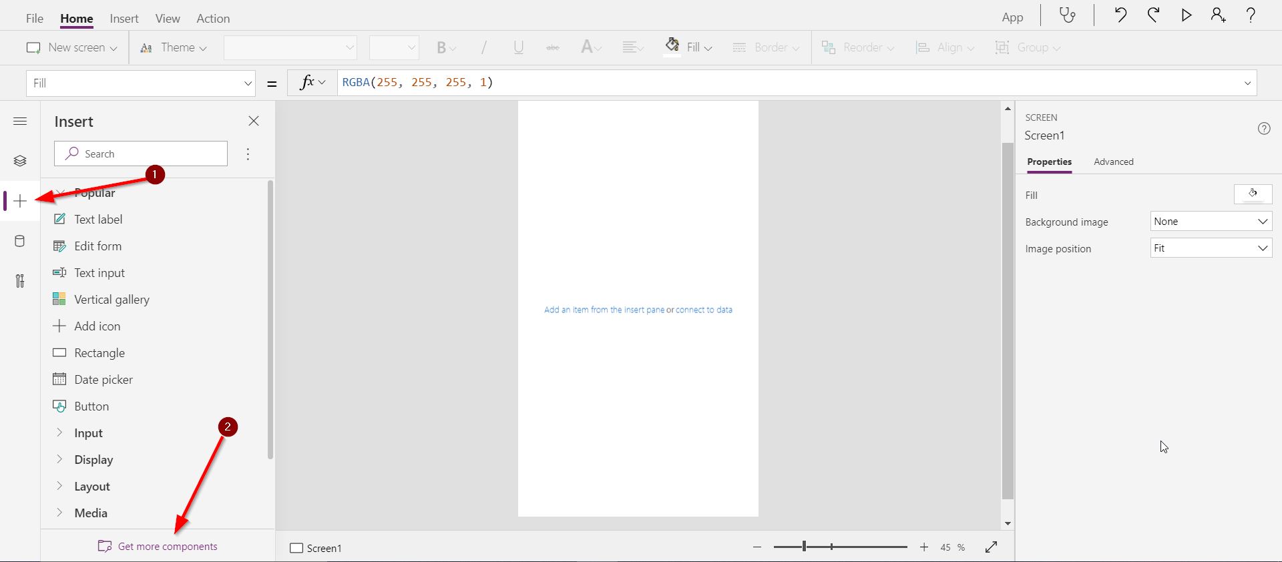Click the Redo arrow
The image size is (1282, 562).
click(1154, 15)
